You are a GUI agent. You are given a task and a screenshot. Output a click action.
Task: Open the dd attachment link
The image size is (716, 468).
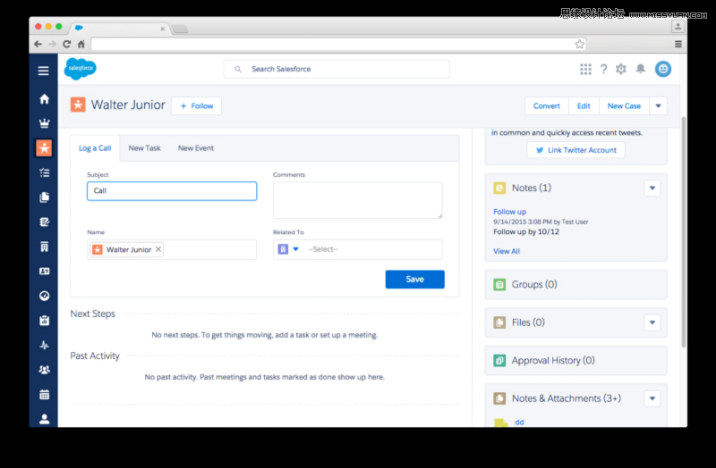point(519,422)
